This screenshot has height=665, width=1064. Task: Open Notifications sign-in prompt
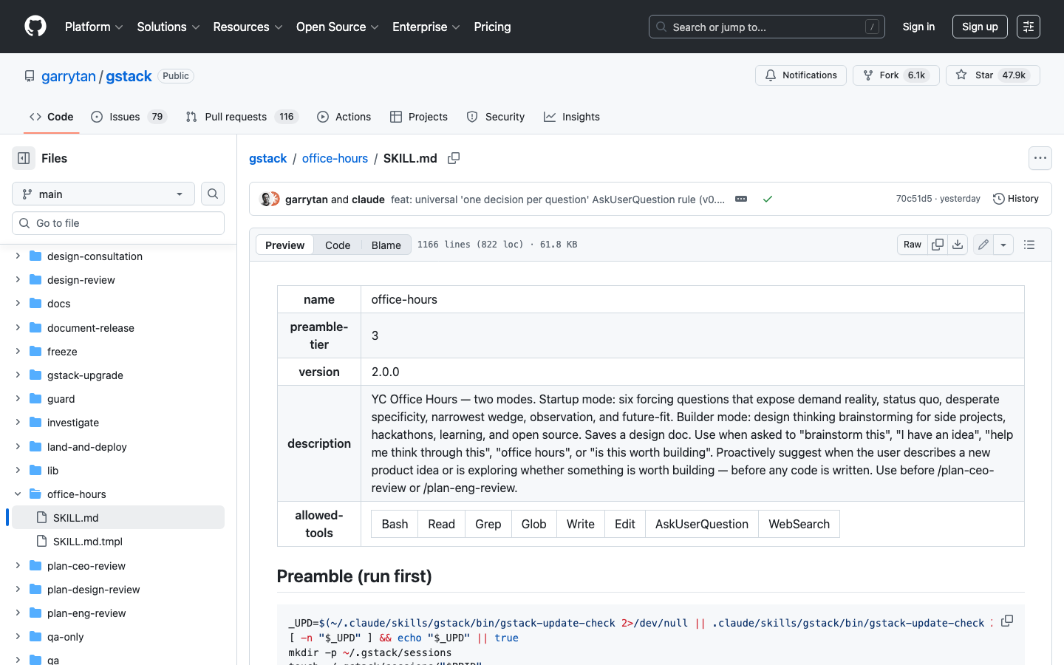coord(801,75)
